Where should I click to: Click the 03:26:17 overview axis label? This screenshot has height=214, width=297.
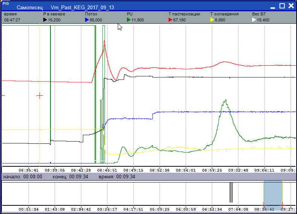107,209
